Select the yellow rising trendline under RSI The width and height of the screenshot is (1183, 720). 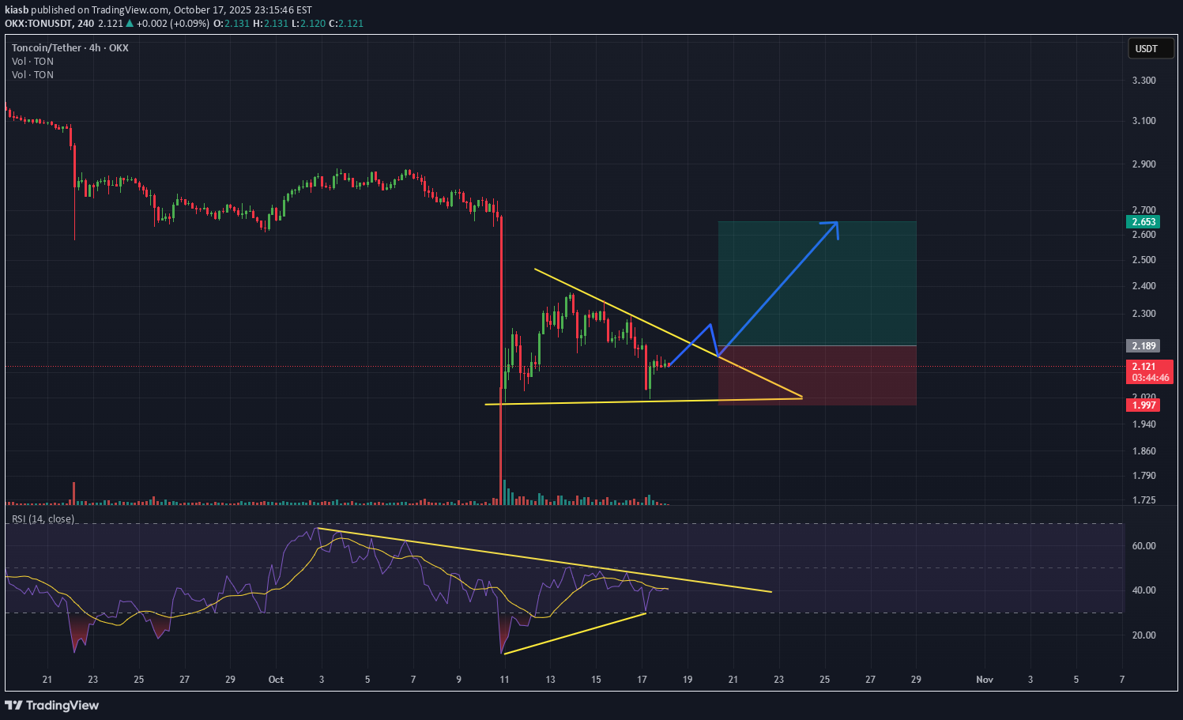pos(575,633)
